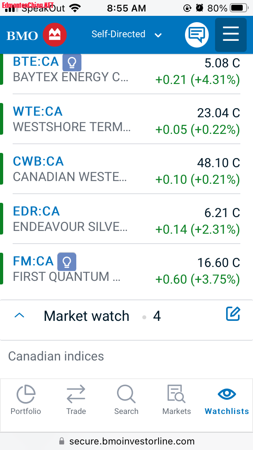
Task: Click the lightbulb icon beside BTE:CA
Action: 72,62
